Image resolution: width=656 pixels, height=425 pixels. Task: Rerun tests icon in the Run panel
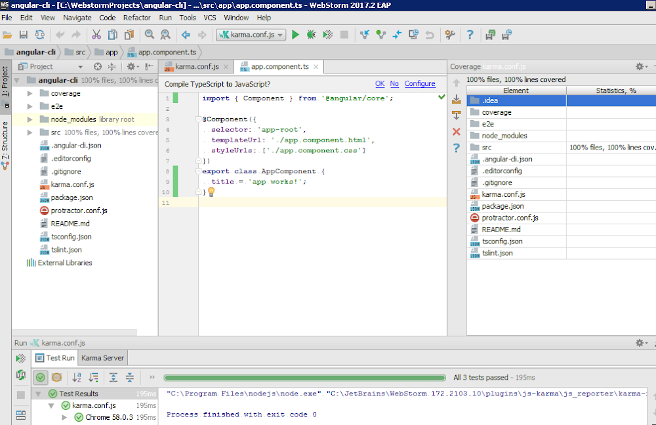tap(21, 359)
